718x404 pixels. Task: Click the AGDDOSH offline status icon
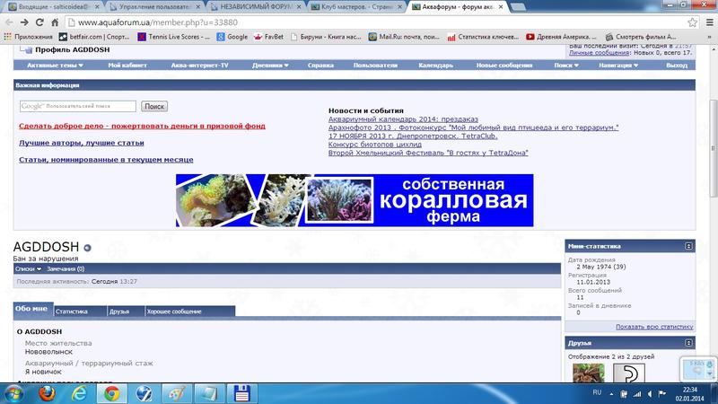click(87, 249)
